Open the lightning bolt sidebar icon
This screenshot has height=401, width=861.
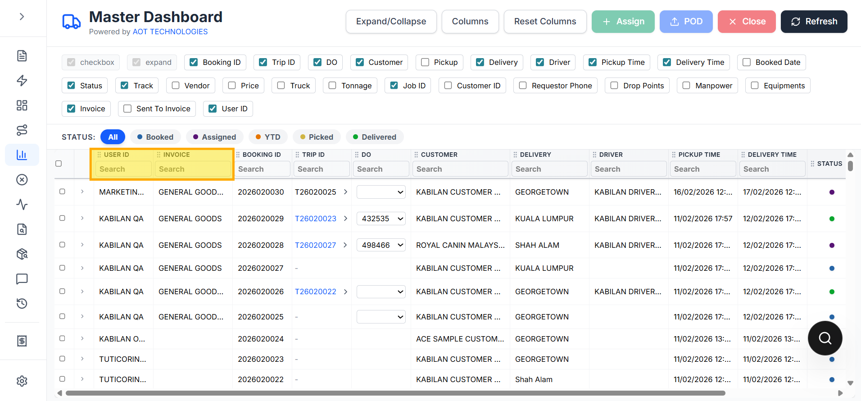pos(22,81)
